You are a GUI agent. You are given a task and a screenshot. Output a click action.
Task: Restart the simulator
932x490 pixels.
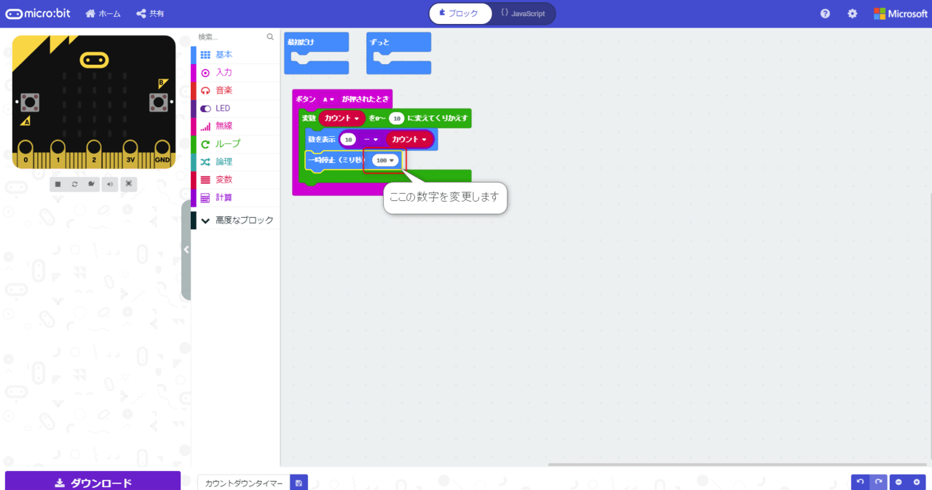75,184
